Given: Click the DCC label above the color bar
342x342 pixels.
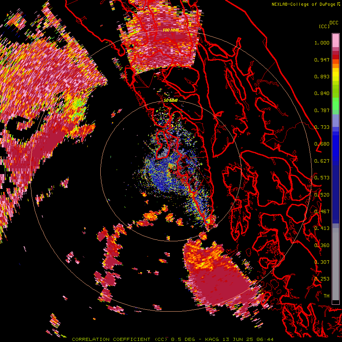Looking at the screenshot, I should coord(334,23).
